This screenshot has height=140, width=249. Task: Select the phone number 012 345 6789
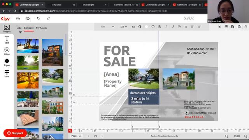(196, 53)
